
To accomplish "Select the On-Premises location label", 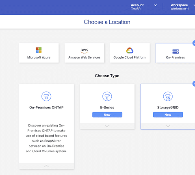I will click(175, 57).
